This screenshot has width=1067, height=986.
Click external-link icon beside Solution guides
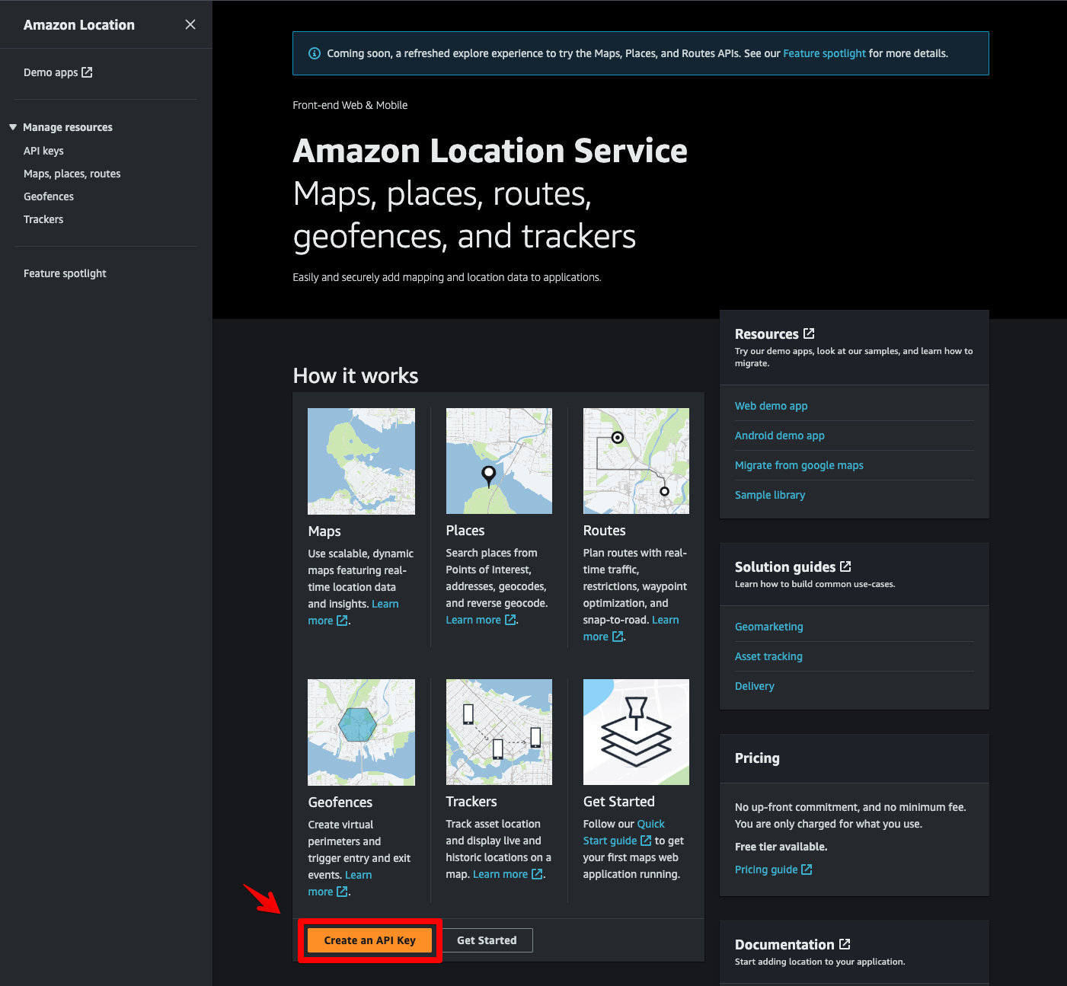tap(845, 566)
